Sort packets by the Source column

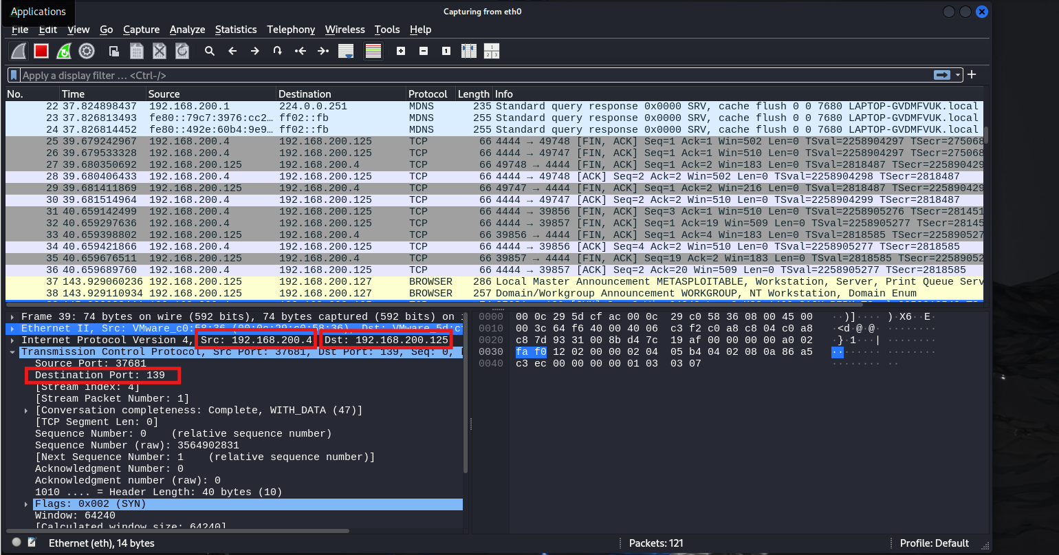coord(210,94)
